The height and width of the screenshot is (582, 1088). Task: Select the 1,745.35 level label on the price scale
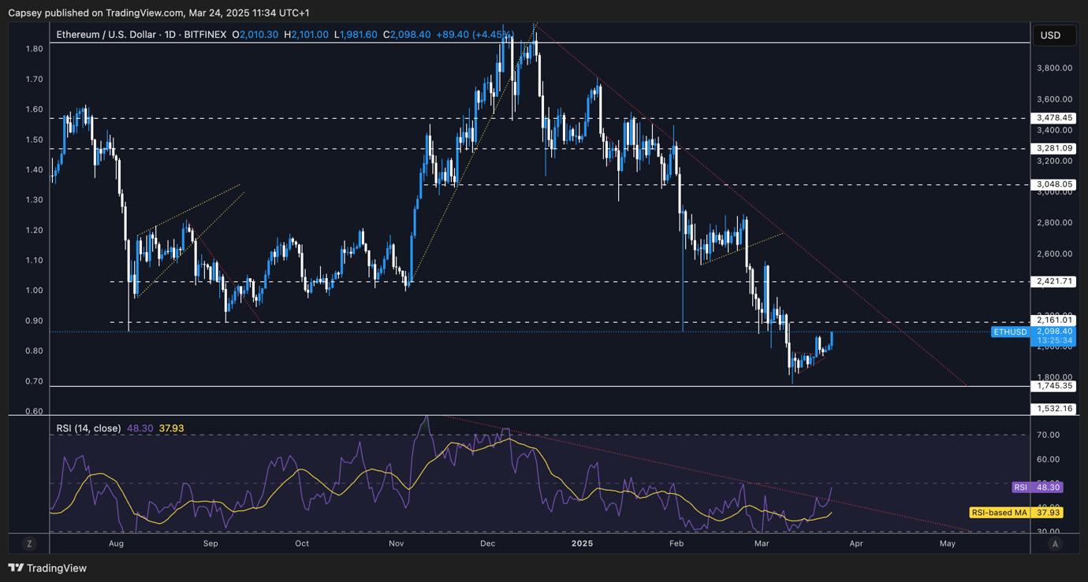tap(1054, 386)
